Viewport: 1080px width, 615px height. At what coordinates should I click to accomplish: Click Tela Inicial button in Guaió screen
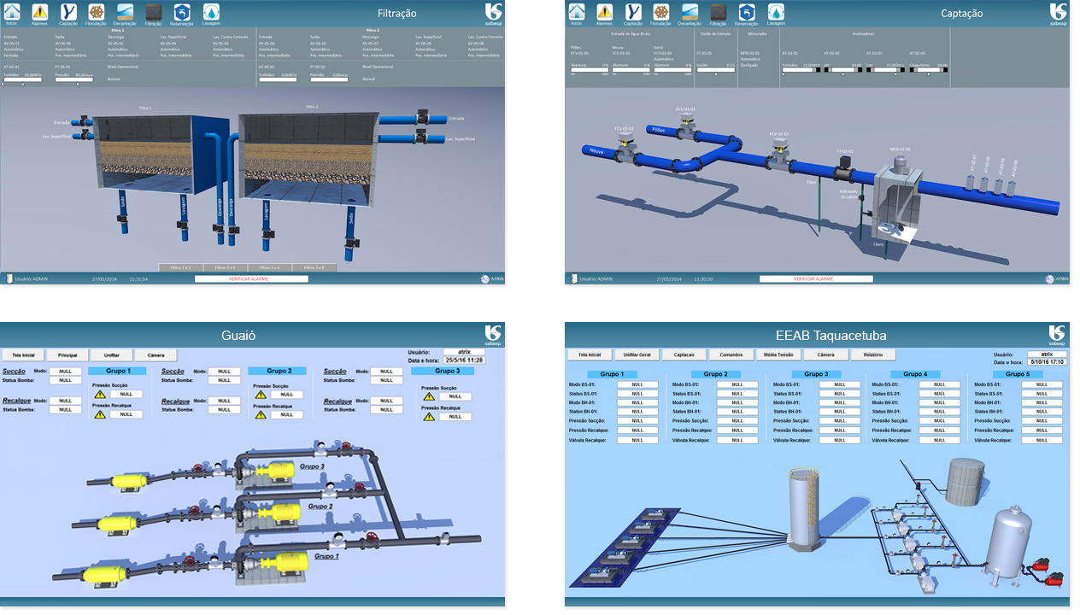(23, 354)
